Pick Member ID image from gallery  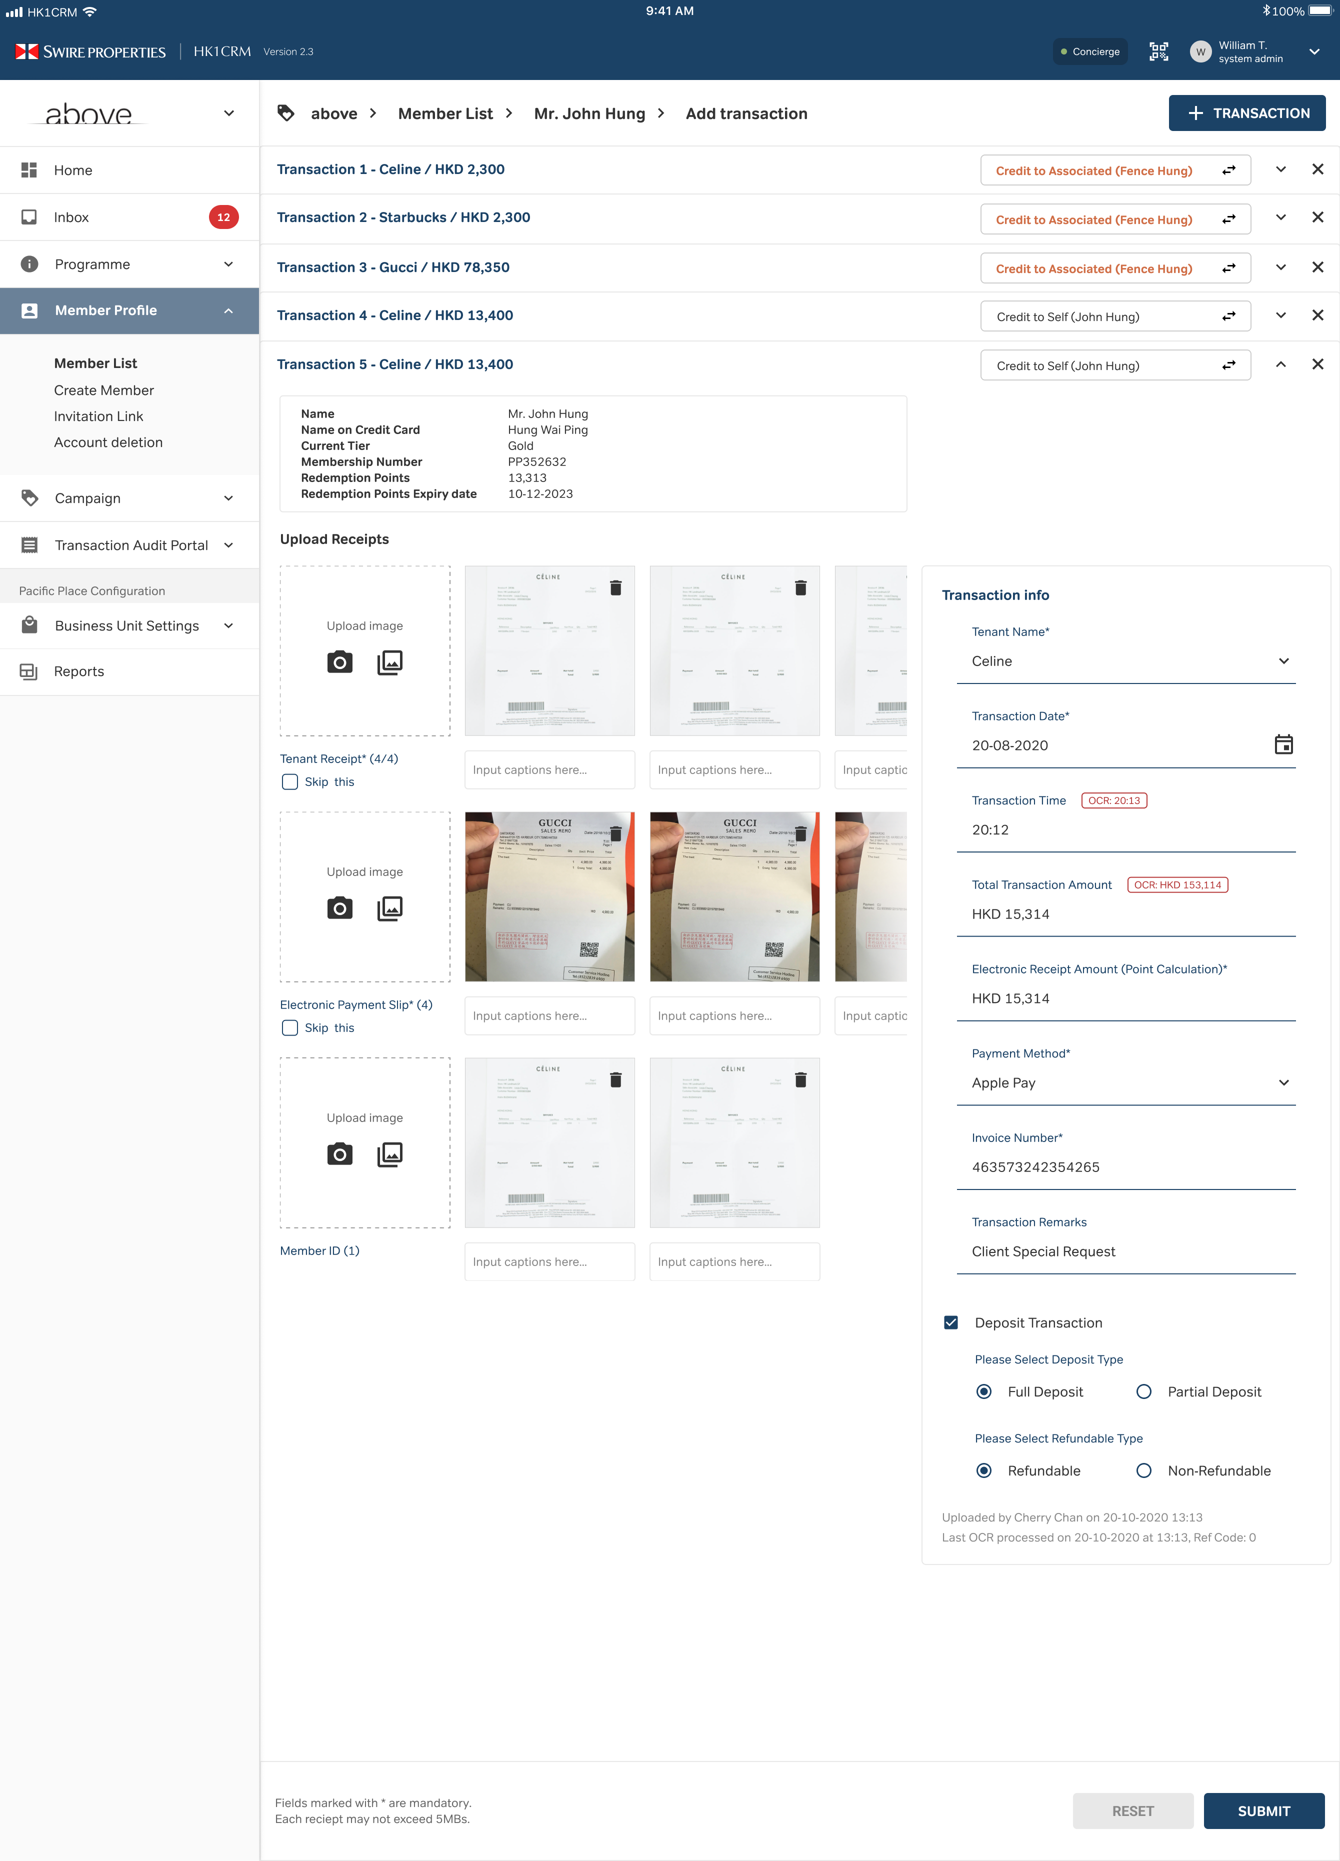[x=390, y=1154]
